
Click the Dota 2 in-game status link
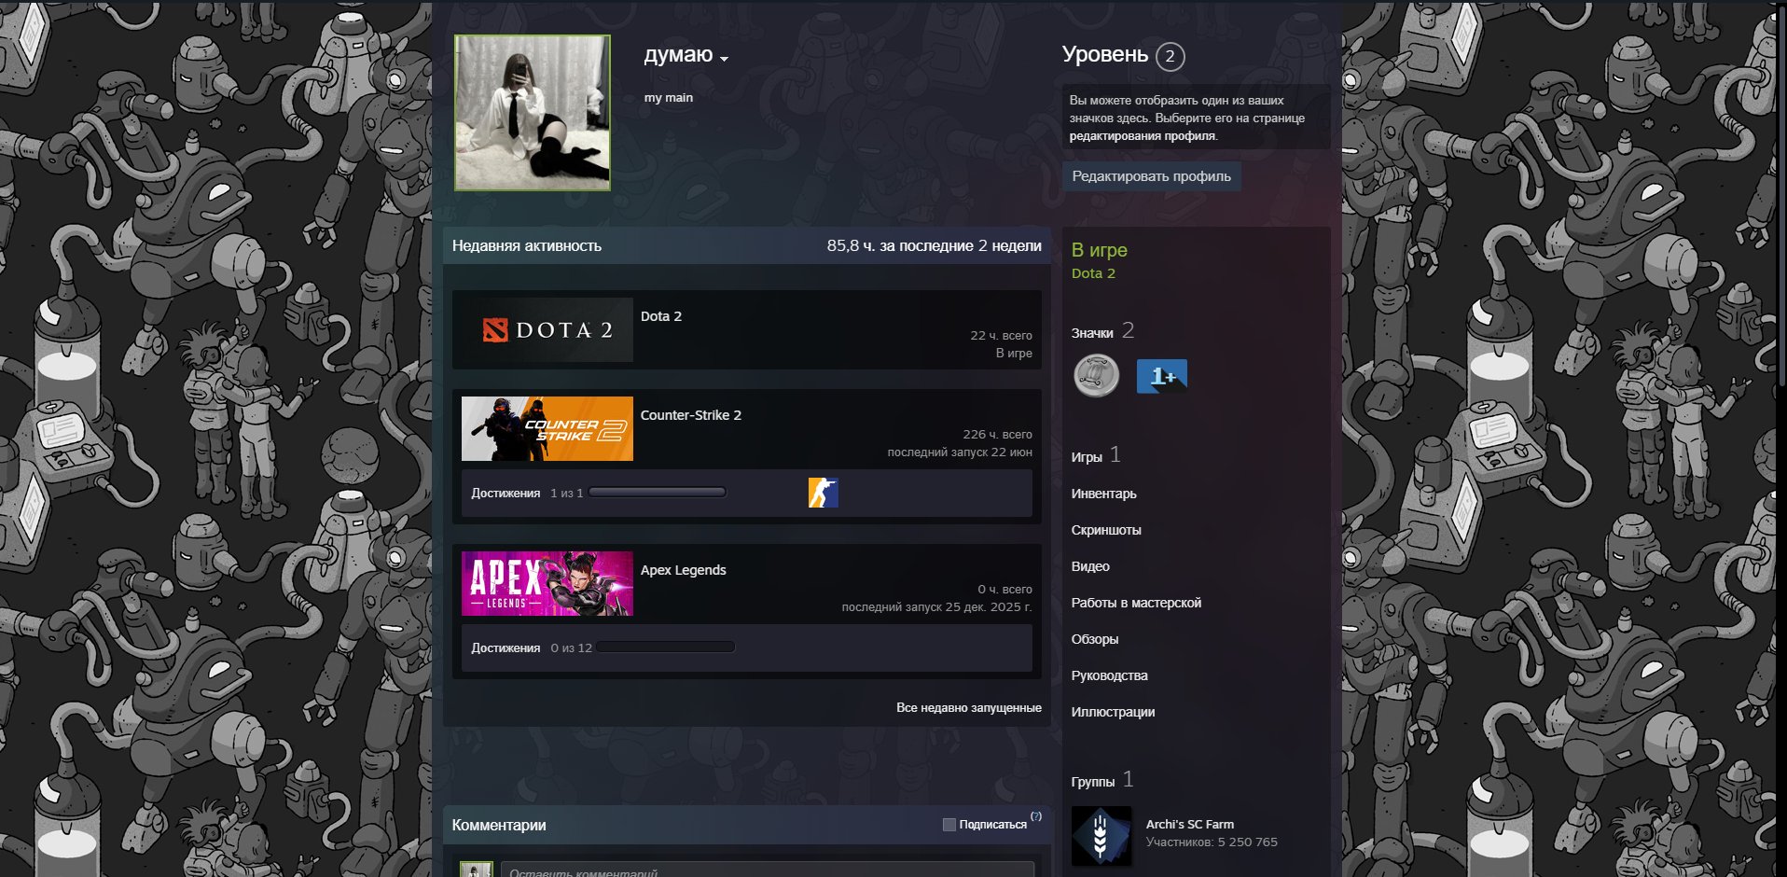1093,273
